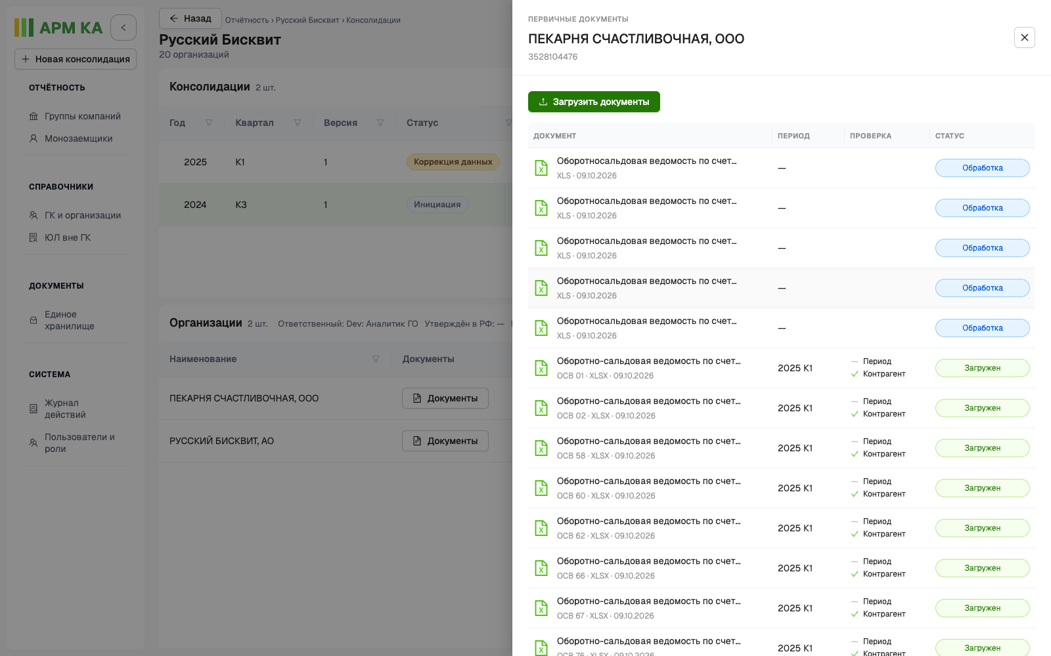This screenshot has height=656, width=1051.
Task: Click the АРМ КА logo
Action: pos(58,28)
